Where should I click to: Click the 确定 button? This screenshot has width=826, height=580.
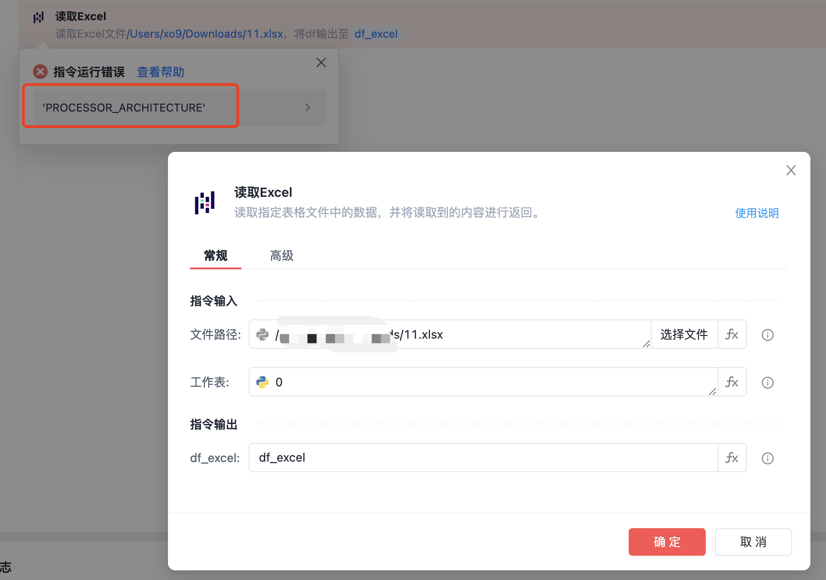667,542
